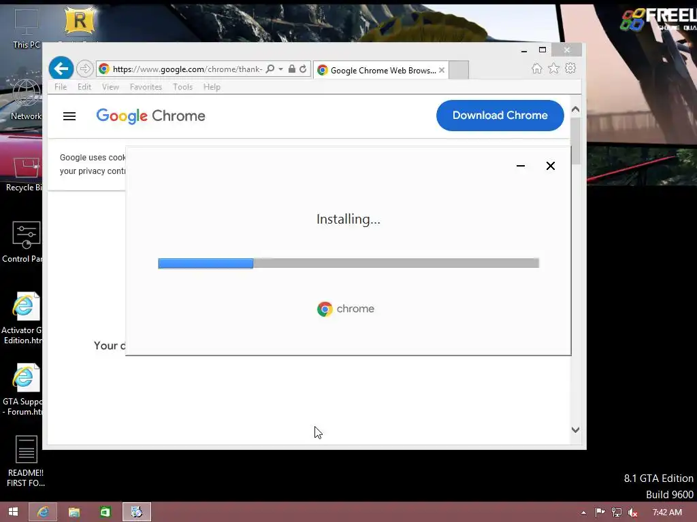Click the IE Home icon
This screenshot has height=522, width=697.
(x=537, y=69)
